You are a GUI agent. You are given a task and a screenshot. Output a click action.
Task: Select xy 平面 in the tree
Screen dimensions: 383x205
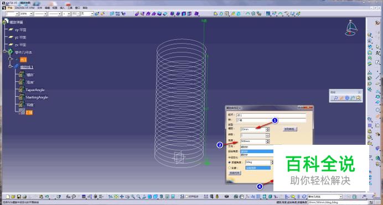coord(20,30)
